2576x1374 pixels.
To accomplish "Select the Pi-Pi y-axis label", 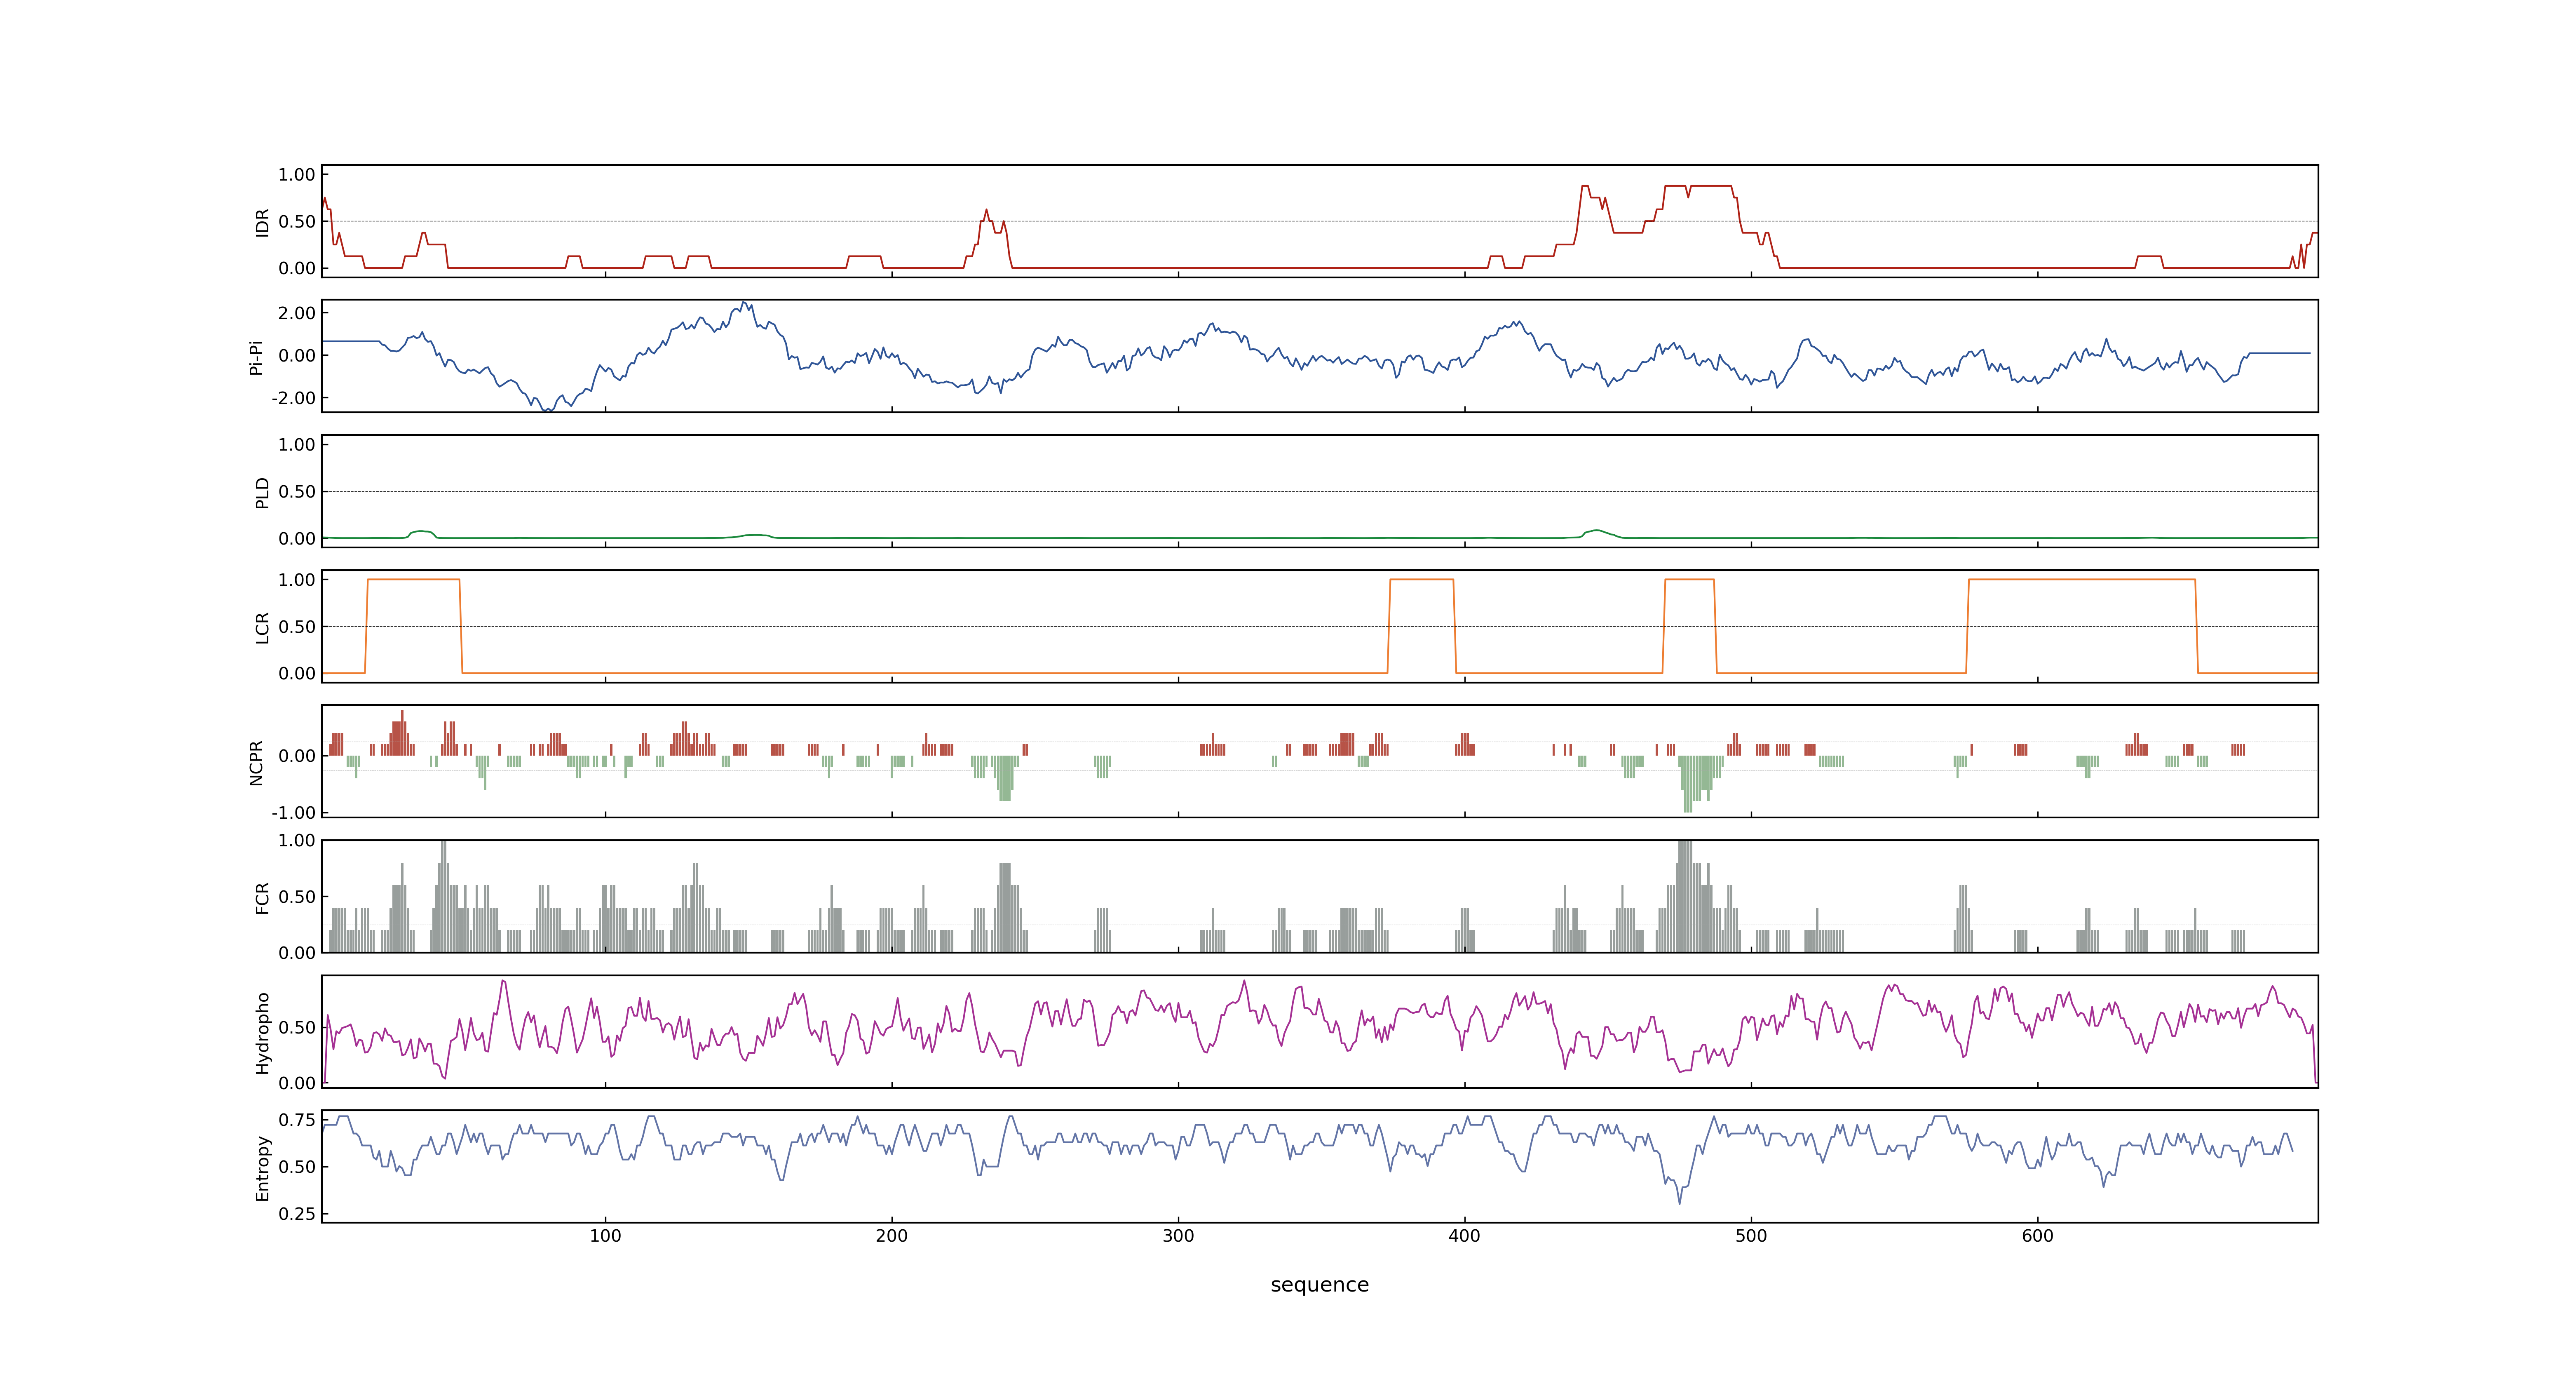I will click(256, 357).
